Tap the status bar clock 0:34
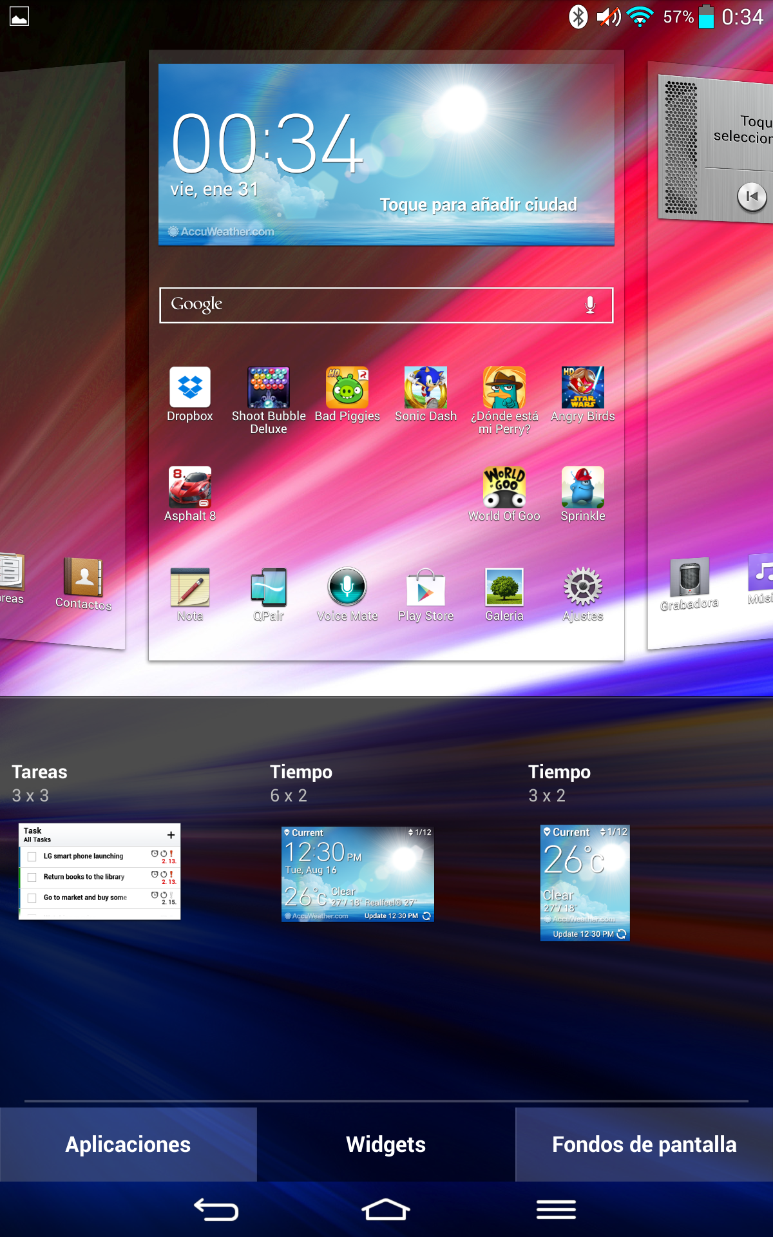This screenshot has height=1237, width=773. point(742,17)
